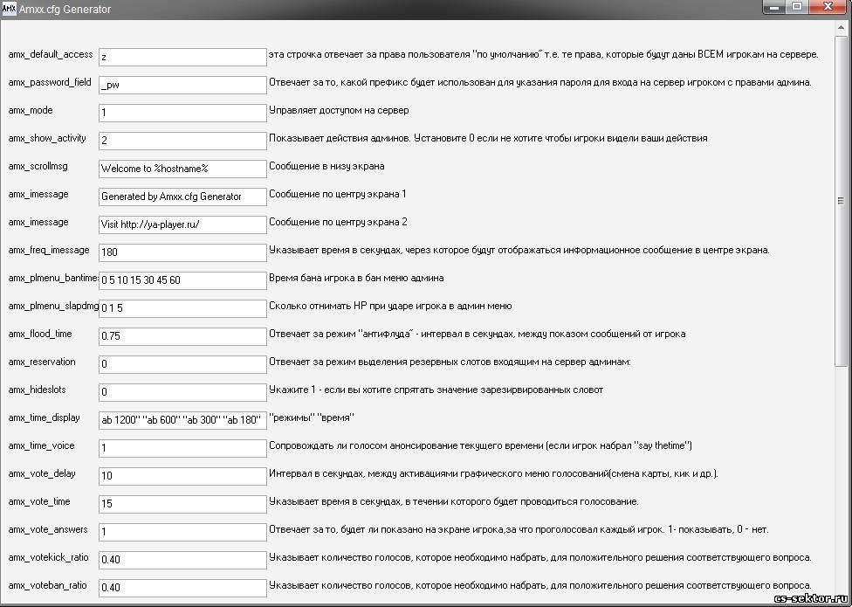Viewport: 852px width, 607px height.
Task: Click the amx_mode label
Action: 31,110
